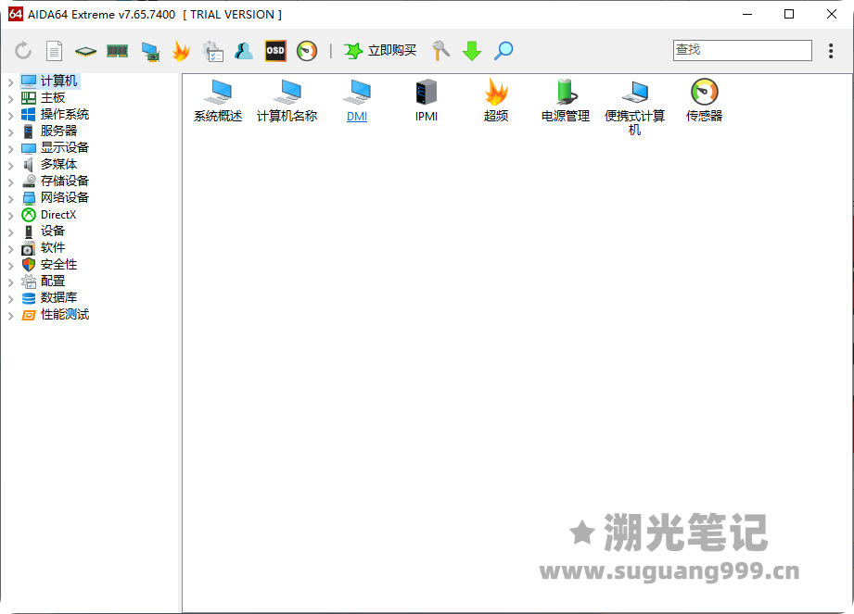Click the sensor gauge toolbar icon

307,51
